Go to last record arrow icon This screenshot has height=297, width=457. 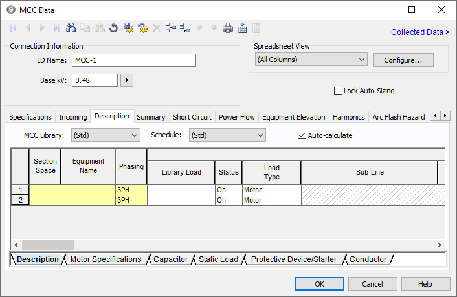click(57, 28)
